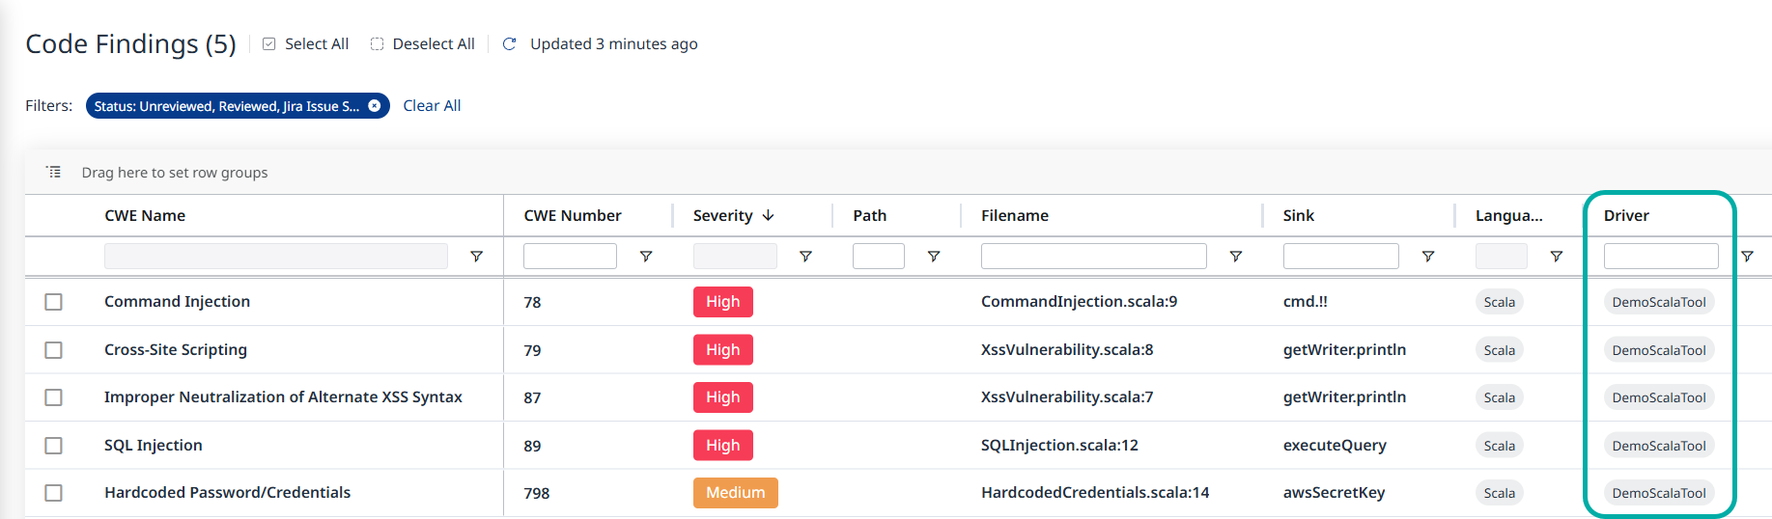
Task: Click the Driver filter text input
Action: [1660, 257]
